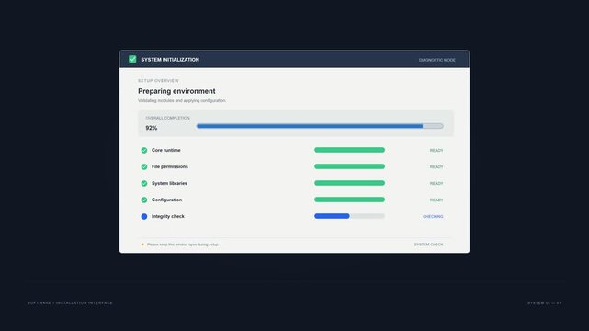Click the READY status for System libraries
The width and height of the screenshot is (589, 331).
436,183
